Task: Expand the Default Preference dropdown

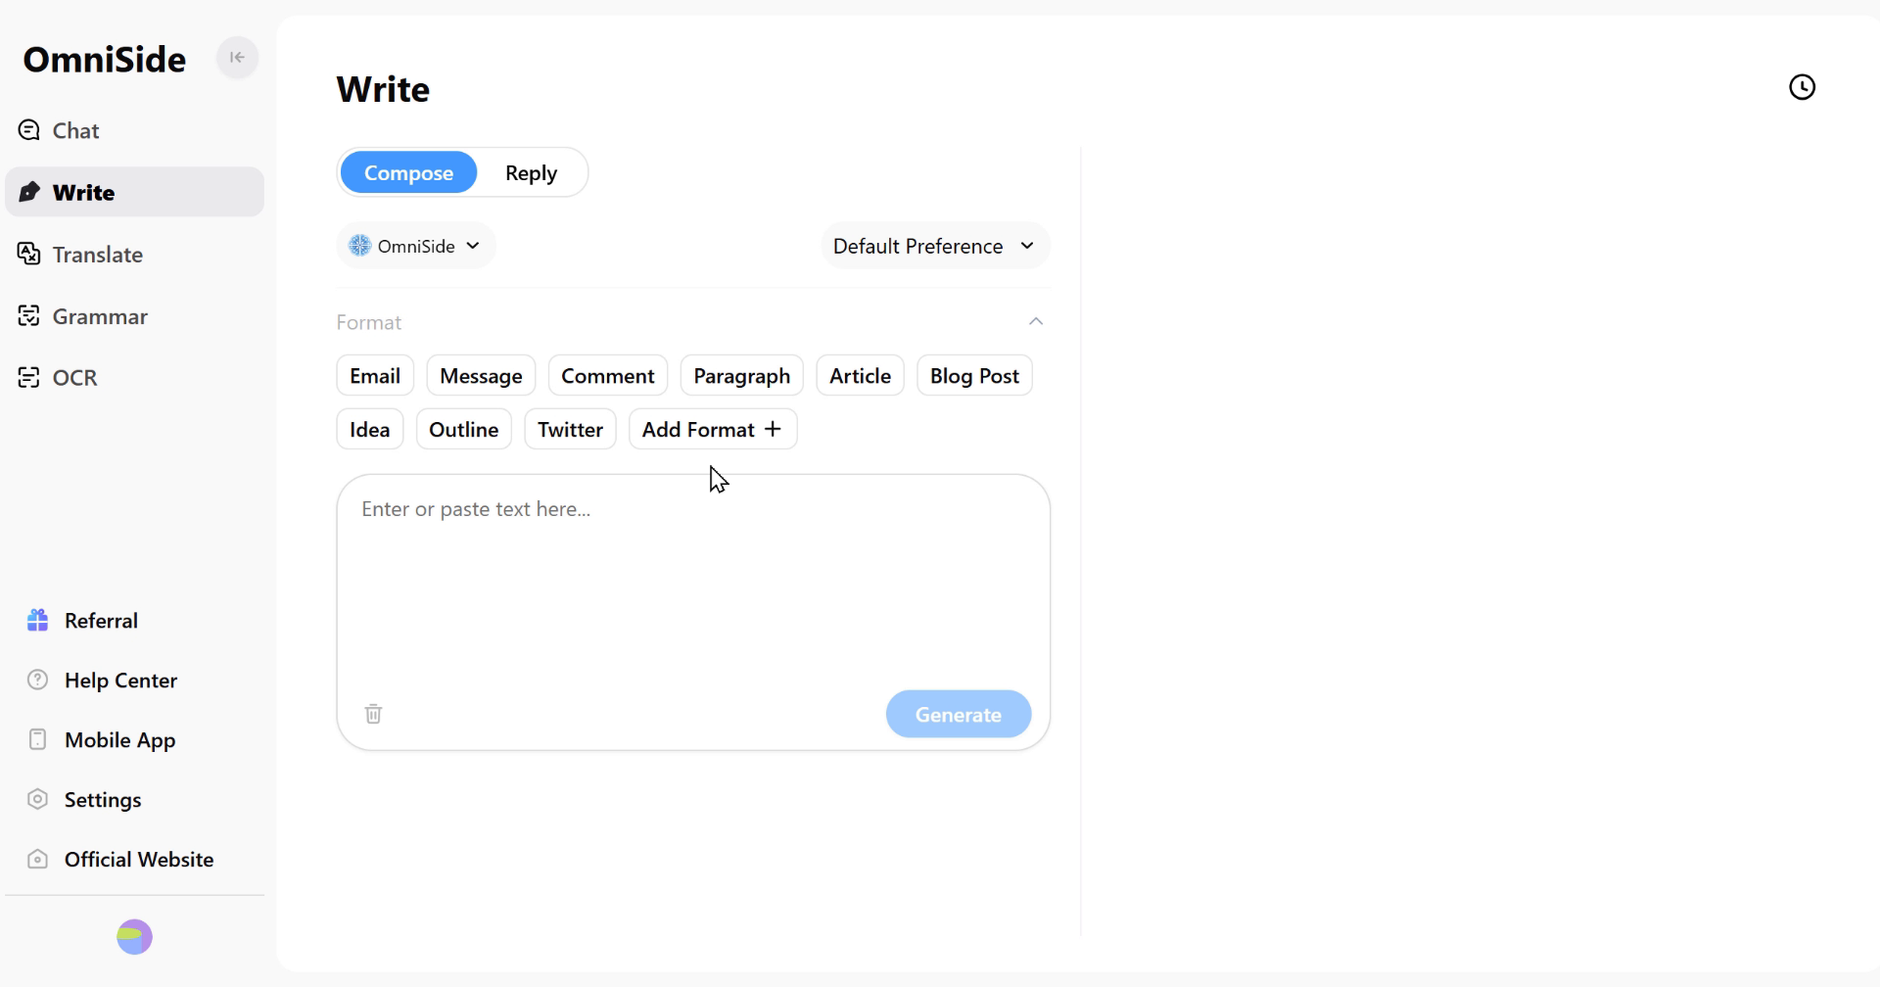Action: click(x=934, y=246)
